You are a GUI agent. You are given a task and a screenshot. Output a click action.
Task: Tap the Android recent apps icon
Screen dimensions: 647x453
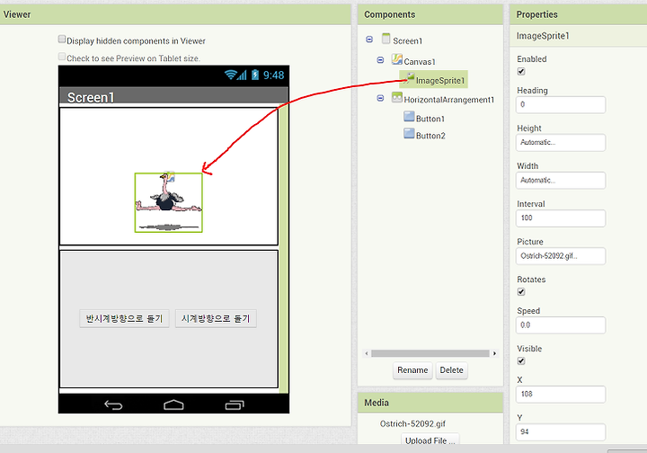pos(235,404)
